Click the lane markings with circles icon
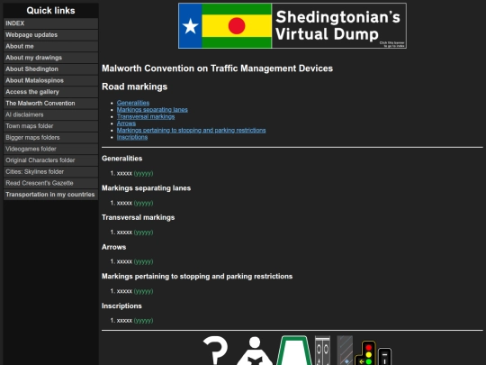The height and width of the screenshot is (365, 486). (x=322, y=350)
